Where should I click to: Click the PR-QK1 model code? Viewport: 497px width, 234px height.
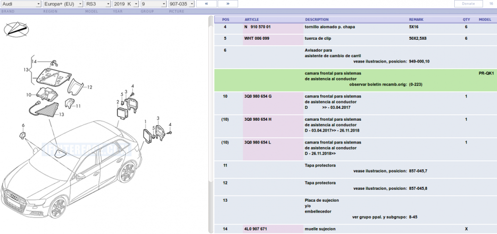[x=486, y=73]
